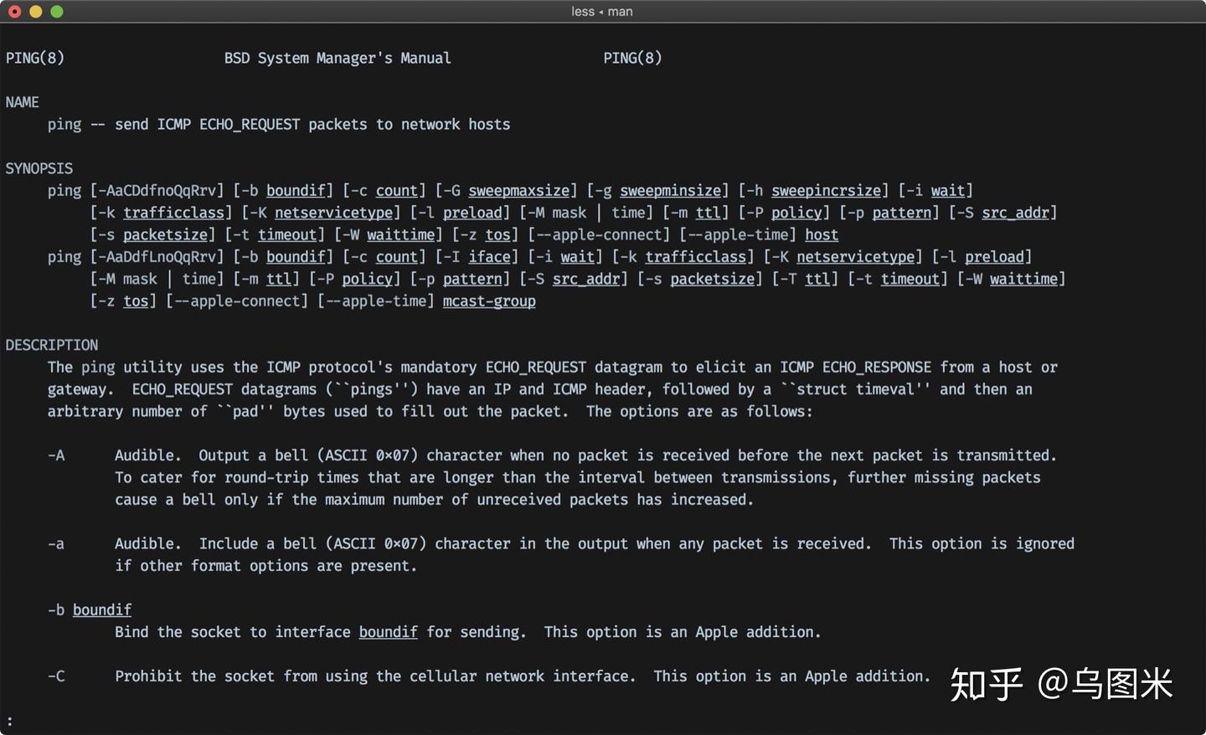Click the 知乎 @乌图米 watermark
The width and height of the screenshot is (1206, 735).
tap(1061, 684)
